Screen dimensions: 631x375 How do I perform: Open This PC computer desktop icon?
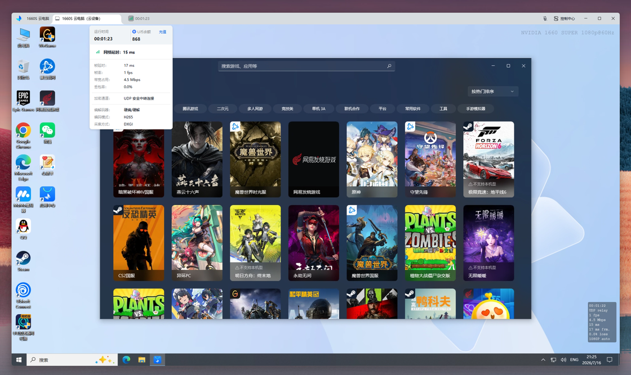pos(23,37)
